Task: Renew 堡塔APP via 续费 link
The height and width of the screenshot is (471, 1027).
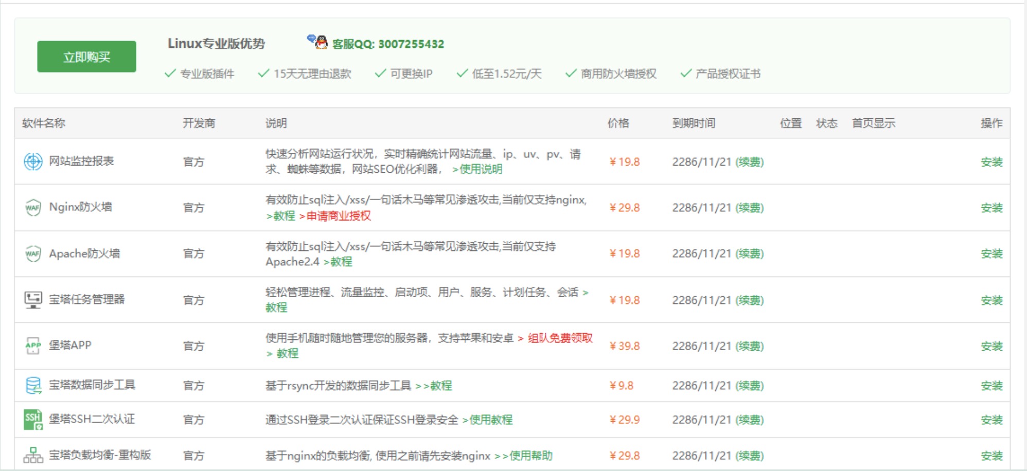Action: pos(750,346)
